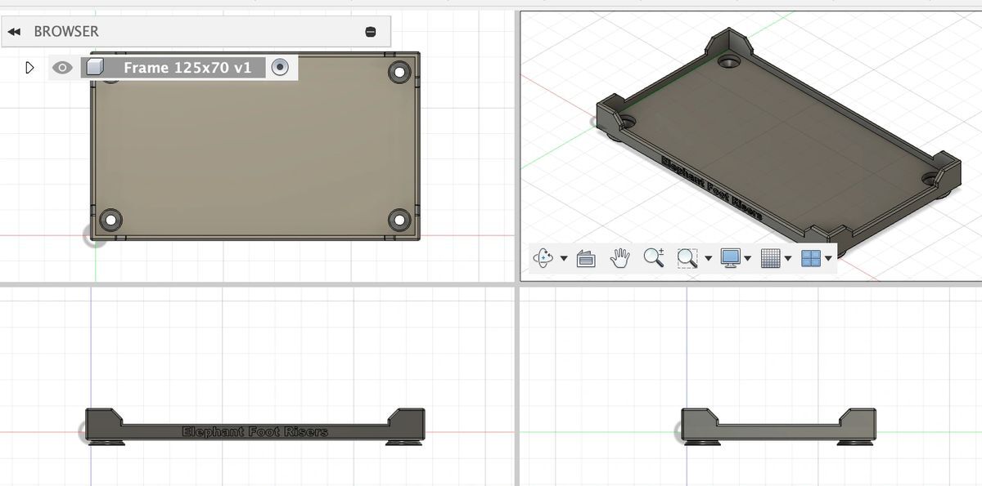Click the component cube icon beside Frame 125x70 v1
This screenshot has height=486, width=982.
[x=92, y=67]
